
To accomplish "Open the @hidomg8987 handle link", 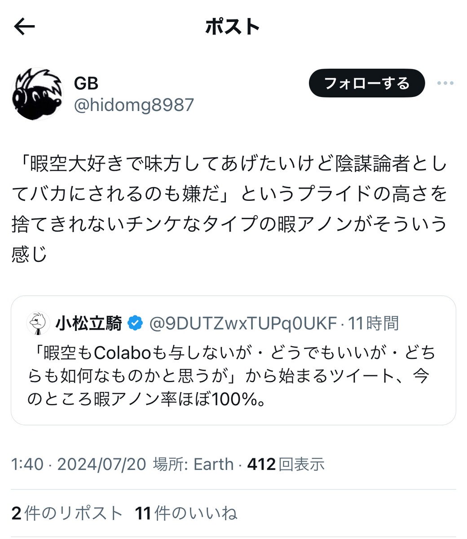I will coord(134,105).
